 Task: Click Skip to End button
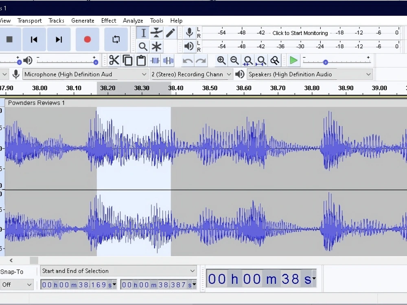click(x=59, y=39)
